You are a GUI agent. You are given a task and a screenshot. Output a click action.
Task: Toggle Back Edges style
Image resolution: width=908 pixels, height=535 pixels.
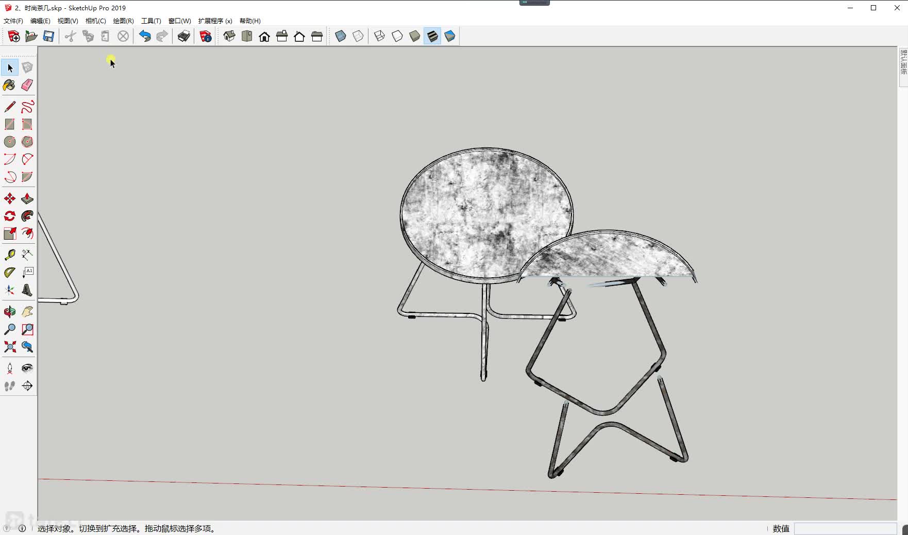click(358, 36)
